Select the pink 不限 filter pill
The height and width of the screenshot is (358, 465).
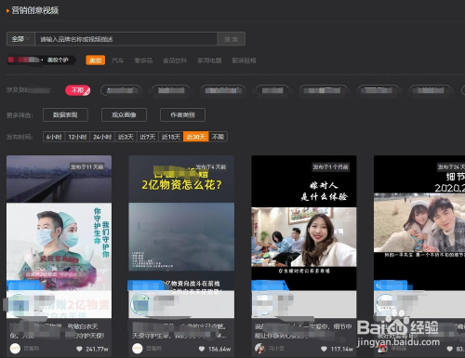(78, 90)
